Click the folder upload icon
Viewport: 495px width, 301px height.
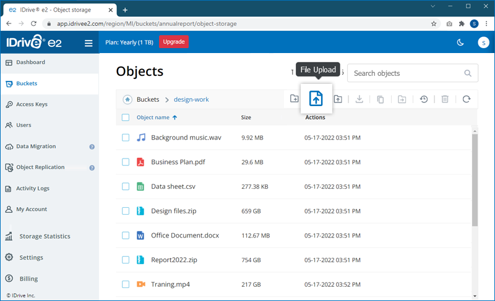click(x=338, y=99)
